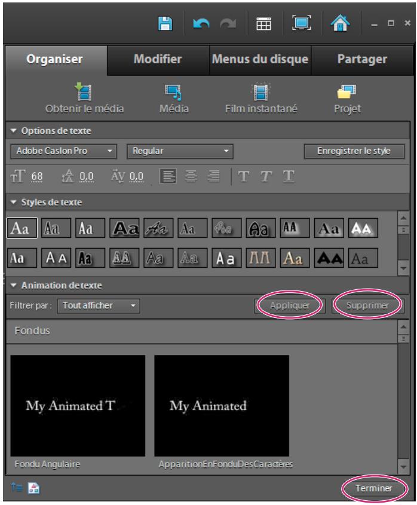417x505 pixels.
Task: Select the tan Aa text style in second row
Action: tap(295, 258)
